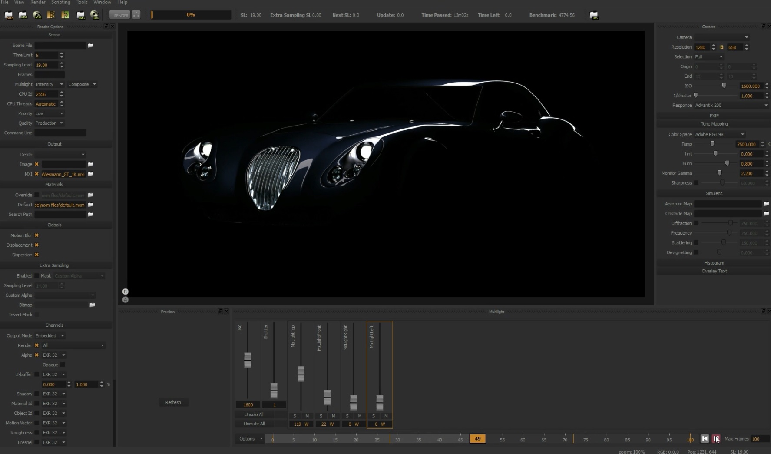Click the puzzle-piece icon in top toolbar

[65, 15]
